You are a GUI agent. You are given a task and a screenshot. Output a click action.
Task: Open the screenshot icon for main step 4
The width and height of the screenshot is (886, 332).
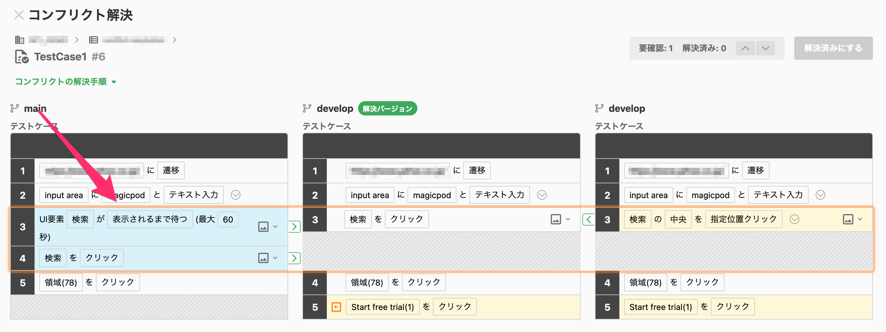pyautogui.click(x=263, y=258)
